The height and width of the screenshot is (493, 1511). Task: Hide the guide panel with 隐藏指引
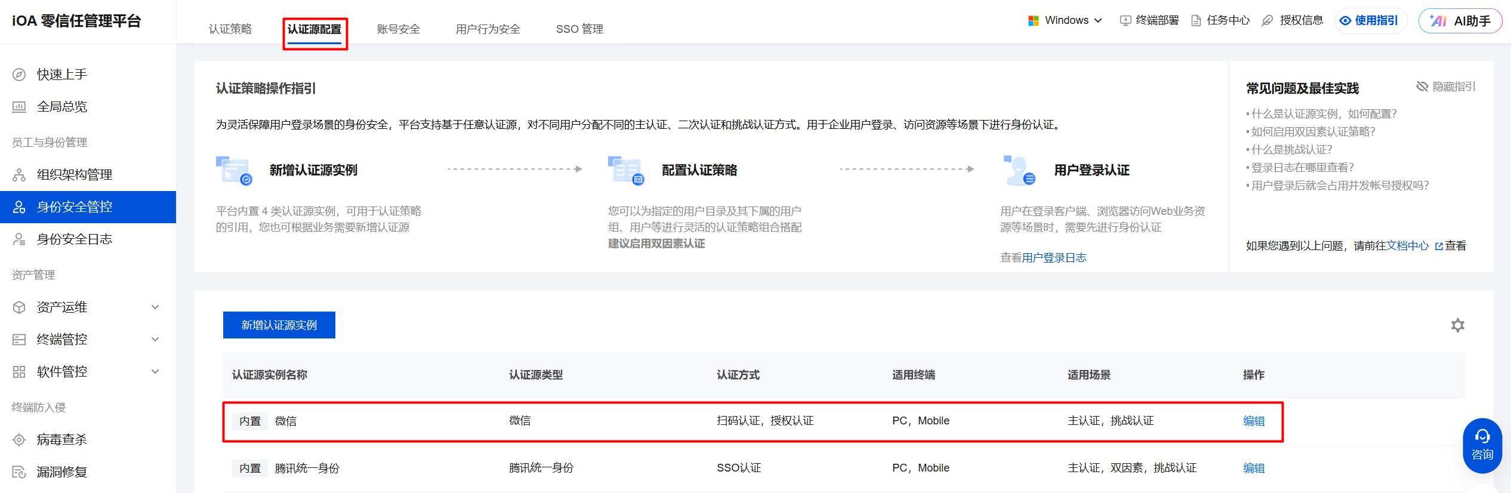(x=1446, y=87)
